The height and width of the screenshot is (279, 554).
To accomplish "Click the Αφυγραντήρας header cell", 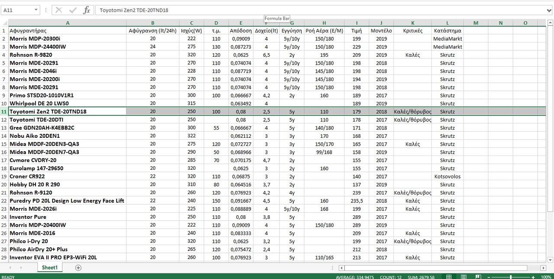I will pos(68,31).
